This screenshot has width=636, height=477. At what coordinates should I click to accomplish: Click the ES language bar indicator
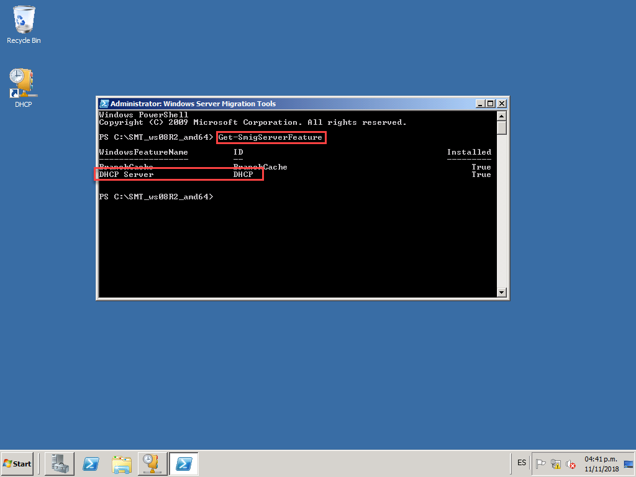(x=522, y=463)
